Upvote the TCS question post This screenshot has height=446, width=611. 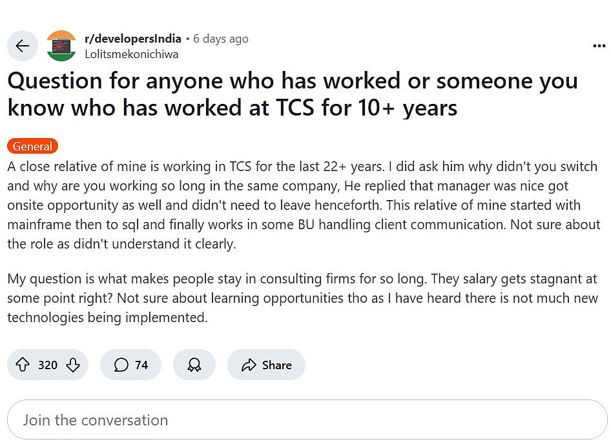23,365
